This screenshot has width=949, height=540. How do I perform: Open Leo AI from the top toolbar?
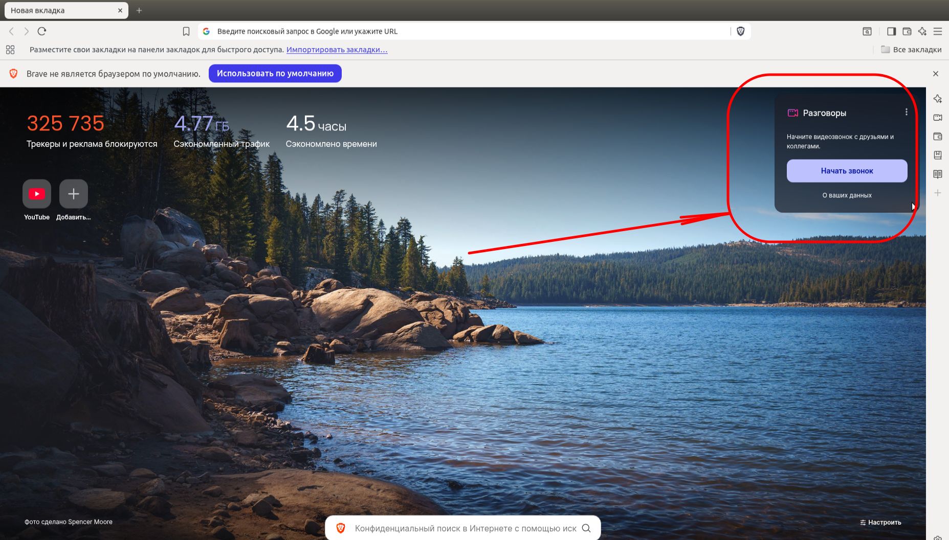(x=922, y=31)
